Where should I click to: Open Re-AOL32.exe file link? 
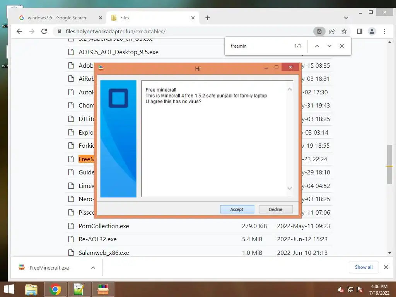(x=97, y=239)
